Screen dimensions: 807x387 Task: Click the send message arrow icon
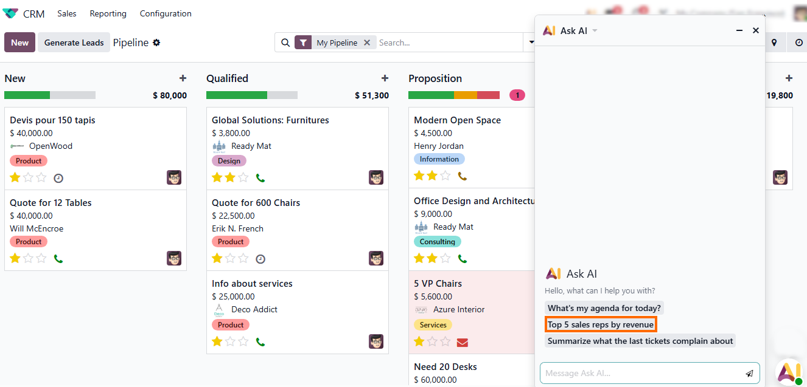pos(749,374)
